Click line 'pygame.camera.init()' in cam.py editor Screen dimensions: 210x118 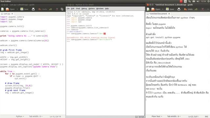(12, 26)
